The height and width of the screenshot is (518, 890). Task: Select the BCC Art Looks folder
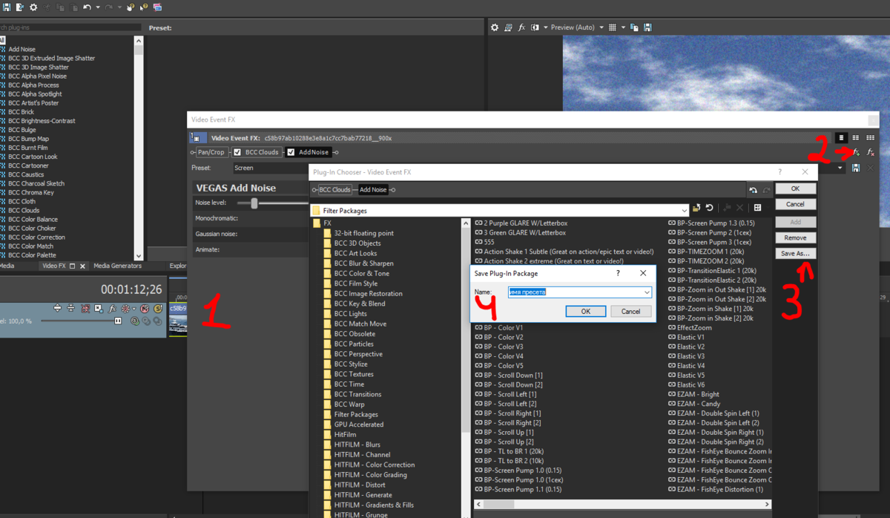click(355, 253)
